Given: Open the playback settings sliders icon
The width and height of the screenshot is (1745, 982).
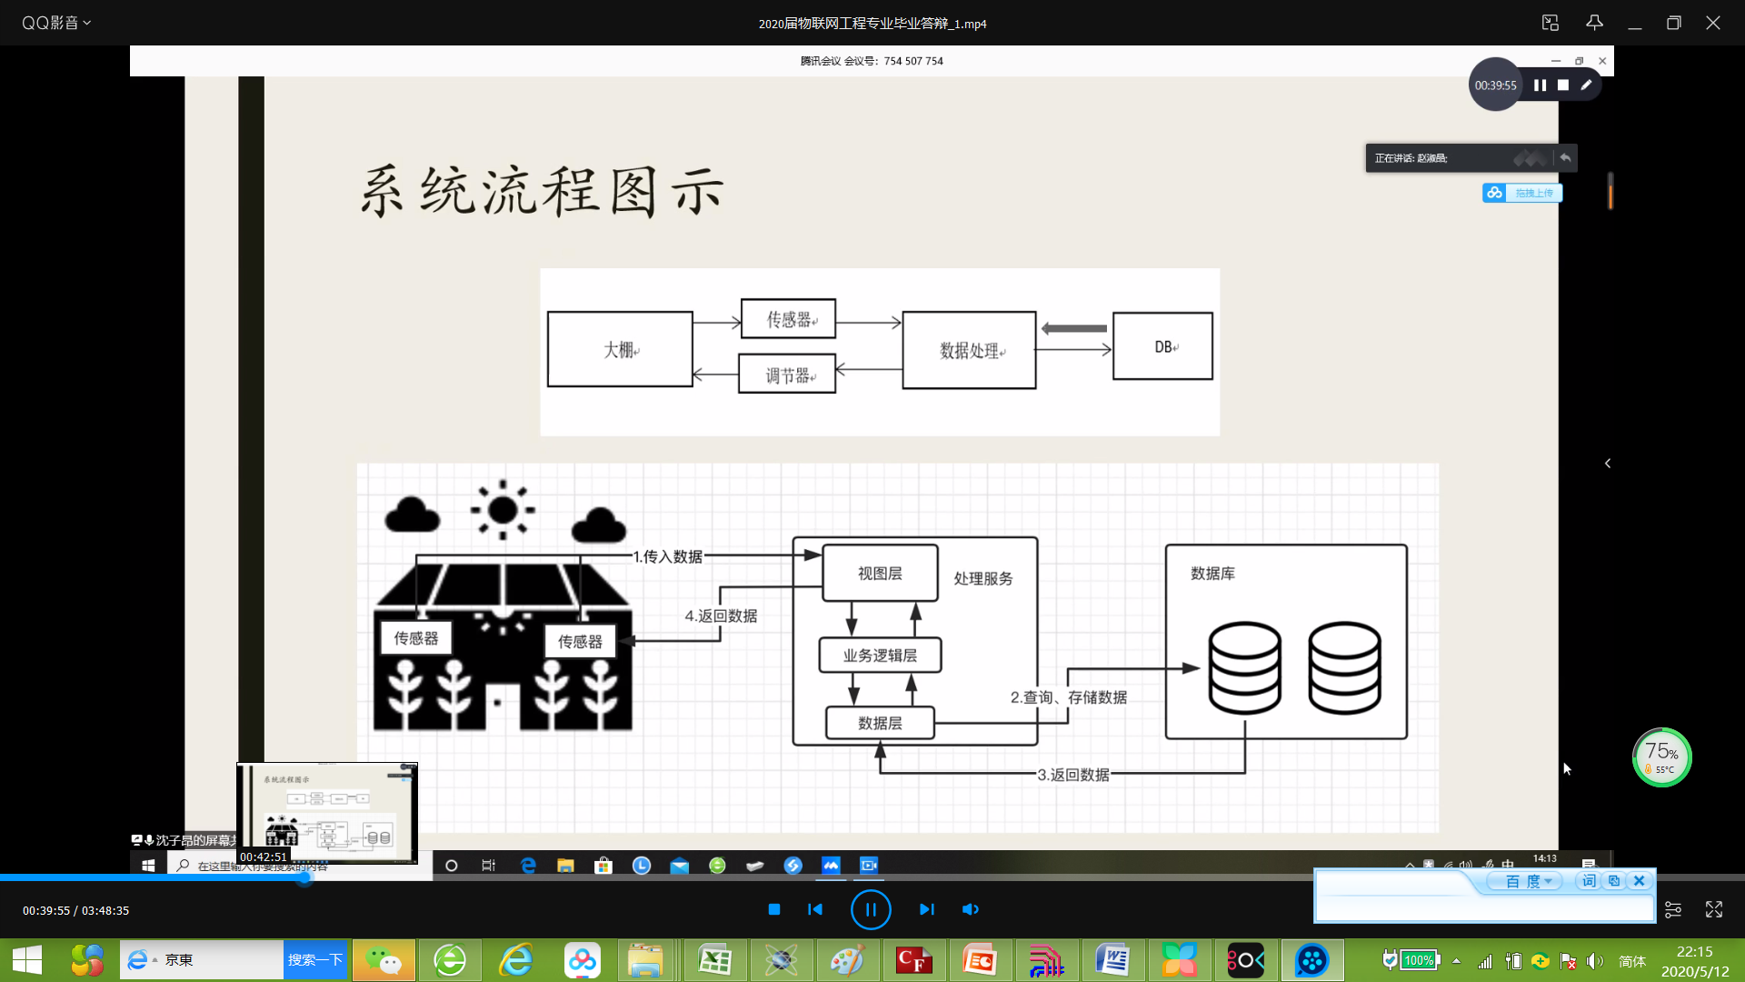Looking at the screenshot, I should [1673, 909].
